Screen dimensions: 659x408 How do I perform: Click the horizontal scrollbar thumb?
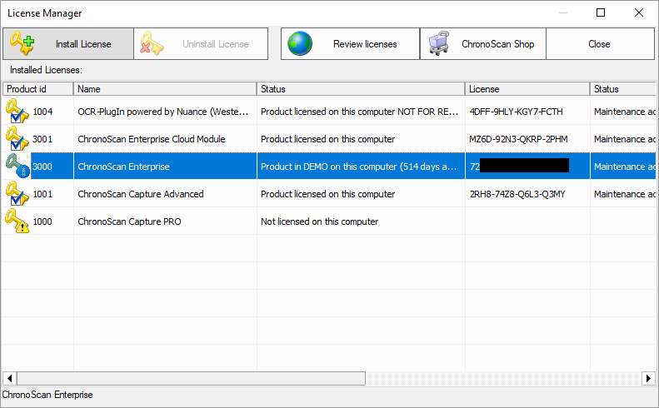point(192,378)
